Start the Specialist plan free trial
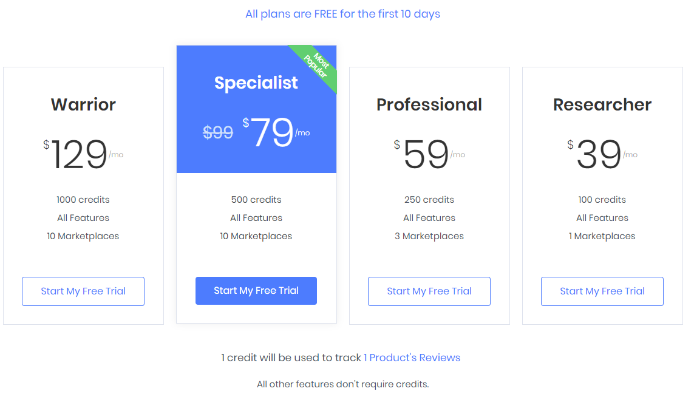The width and height of the screenshot is (694, 394). [x=256, y=291]
